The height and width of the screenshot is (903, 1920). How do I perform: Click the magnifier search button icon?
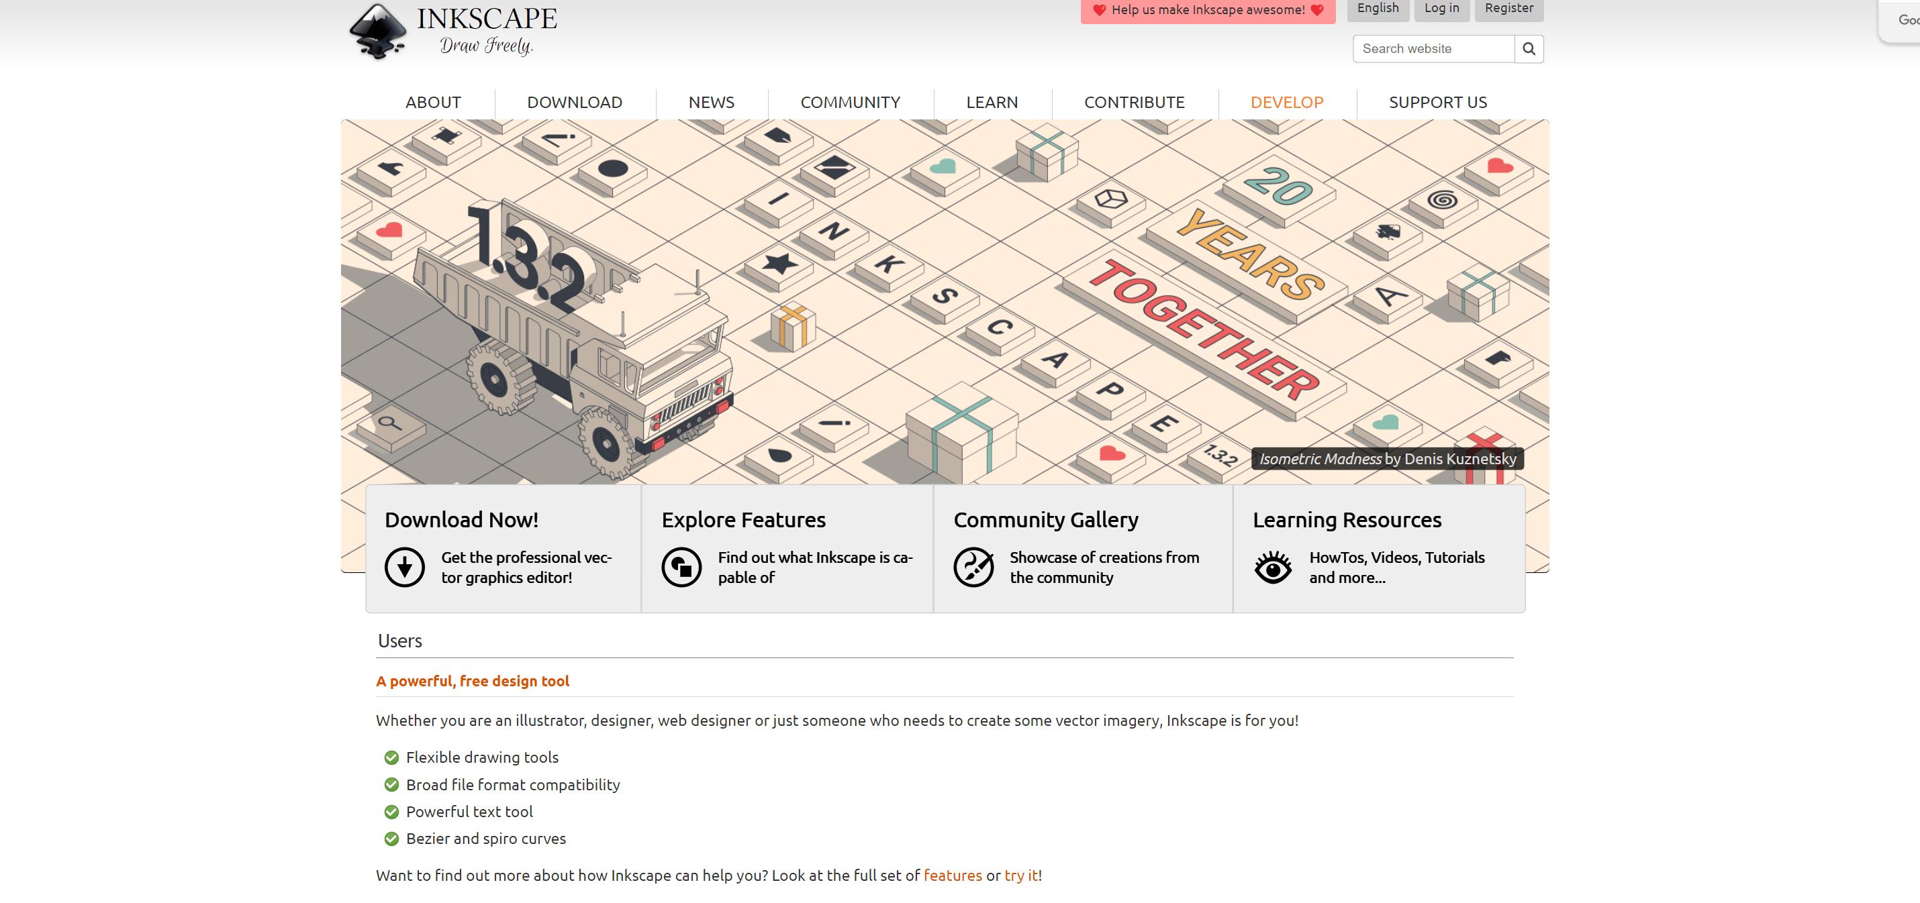(x=1528, y=48)
